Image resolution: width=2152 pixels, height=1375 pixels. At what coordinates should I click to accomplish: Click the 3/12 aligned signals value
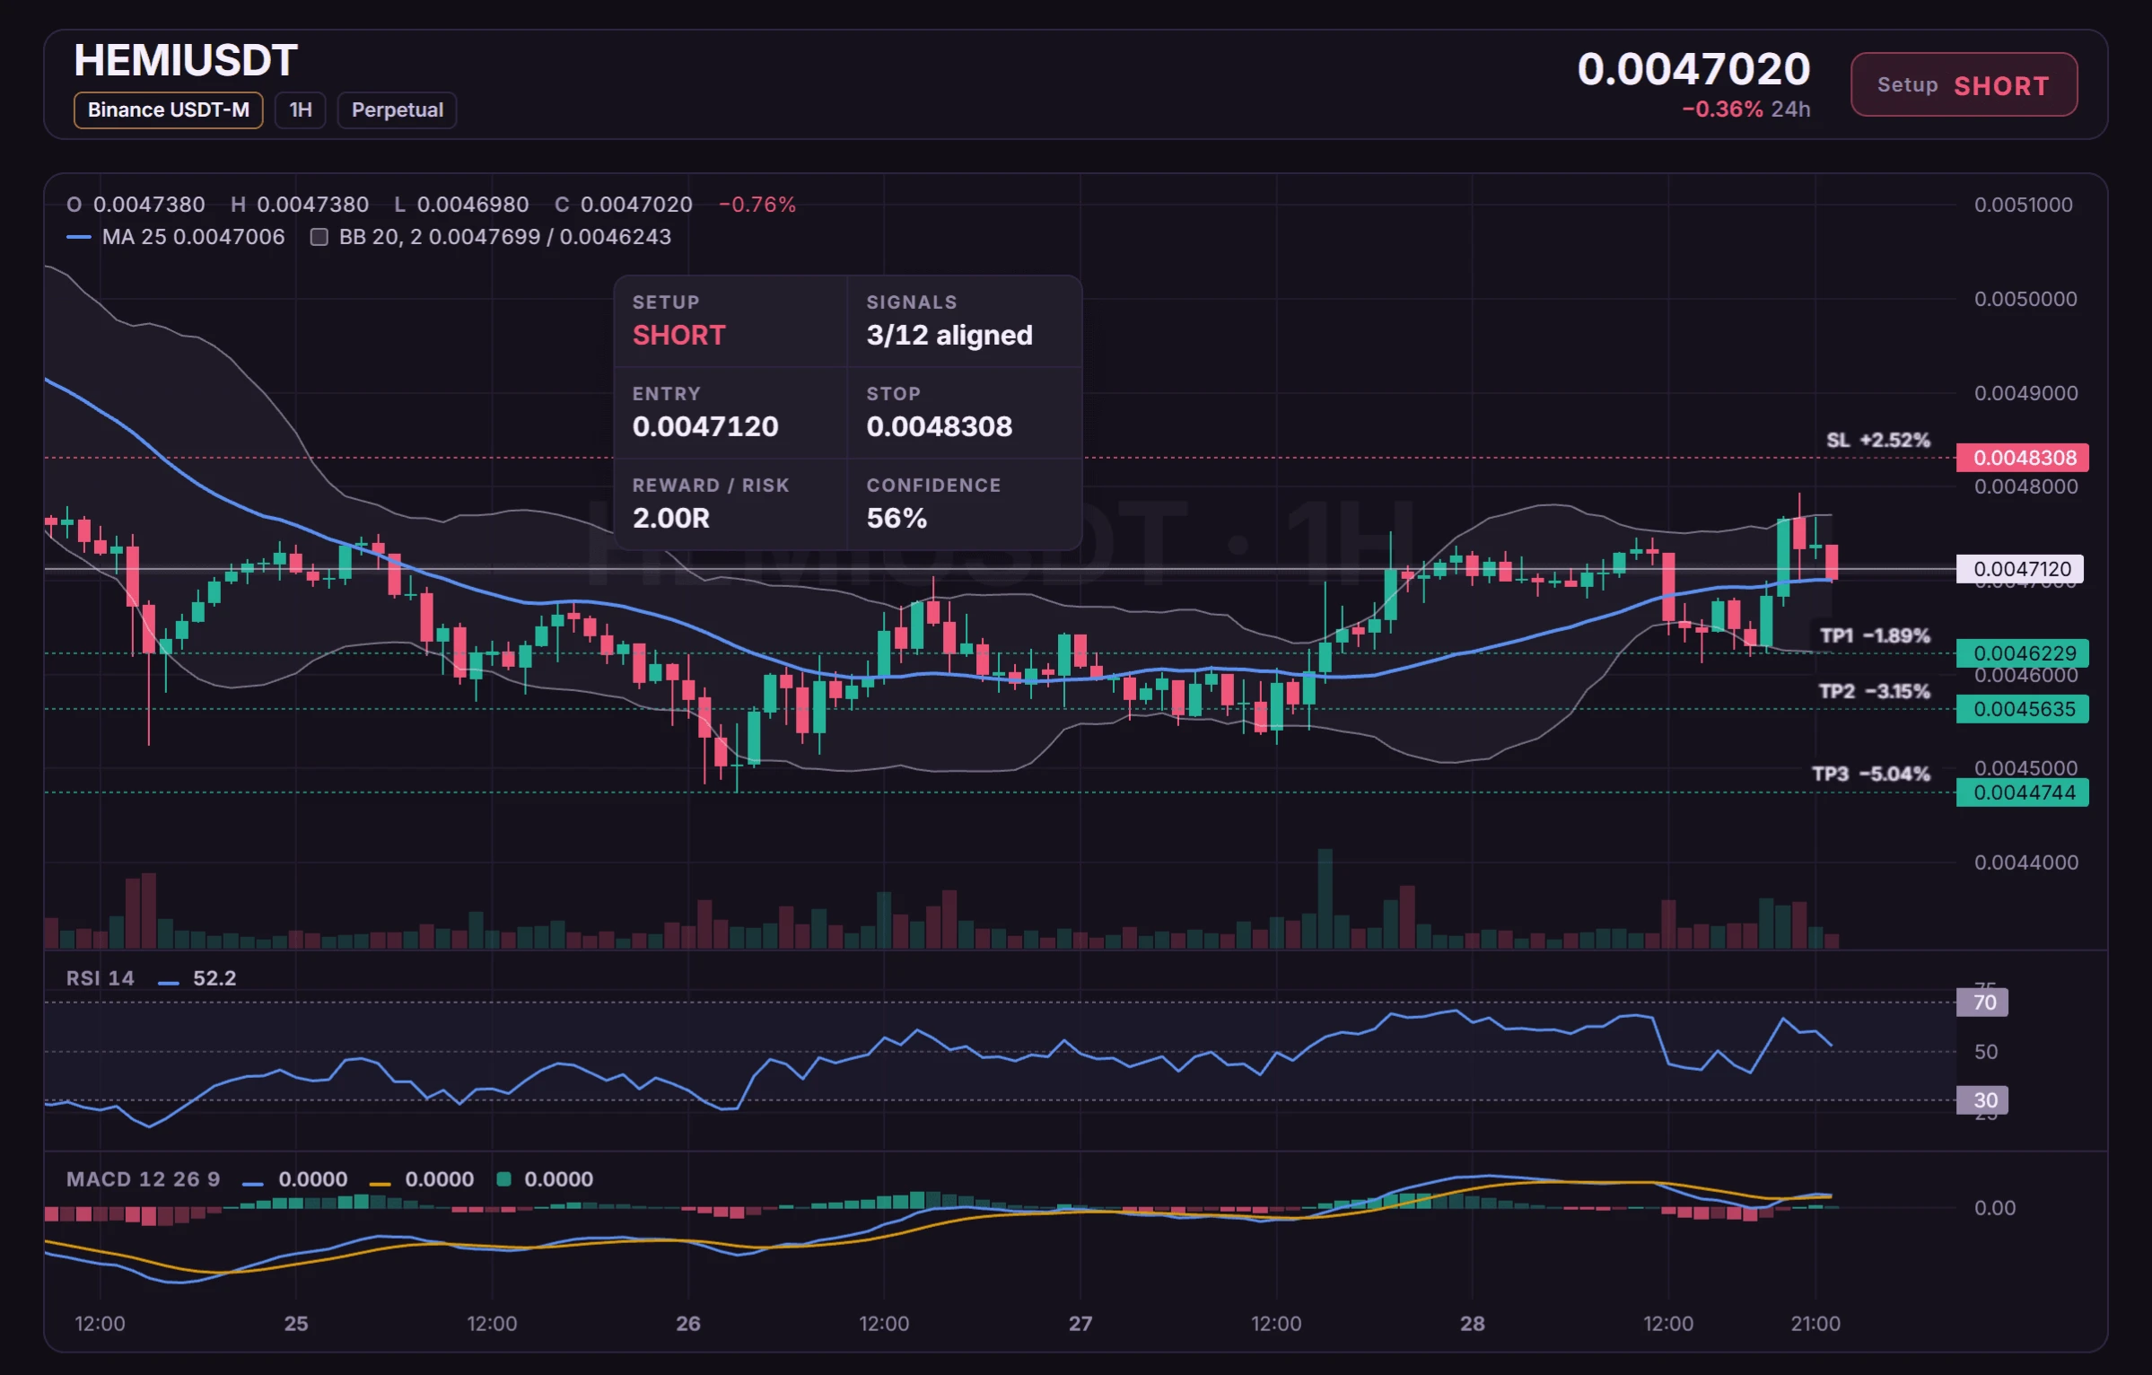(x=949, y=335)
